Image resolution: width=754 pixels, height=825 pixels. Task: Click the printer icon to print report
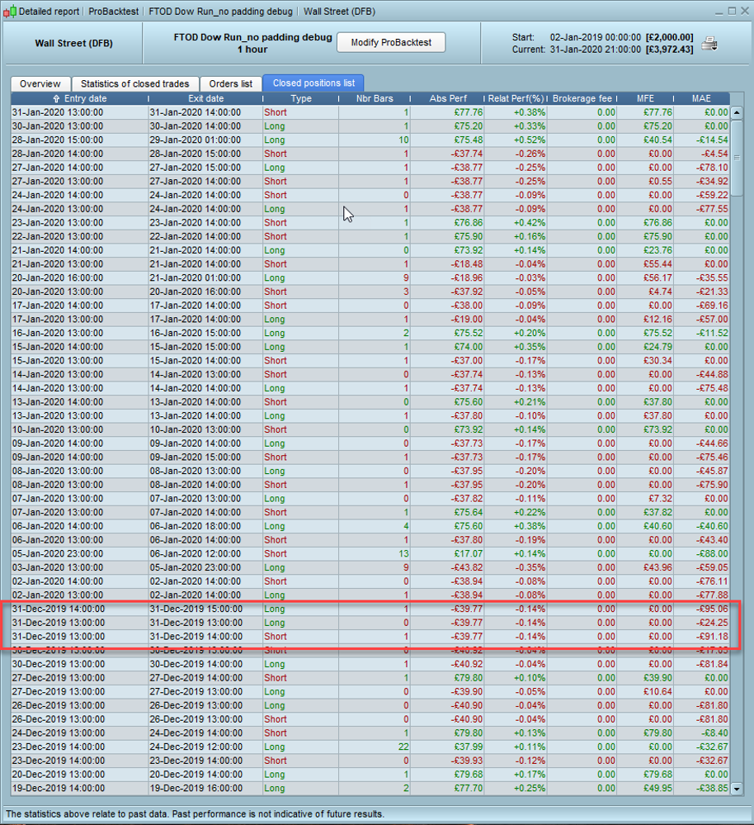point(709,44)
